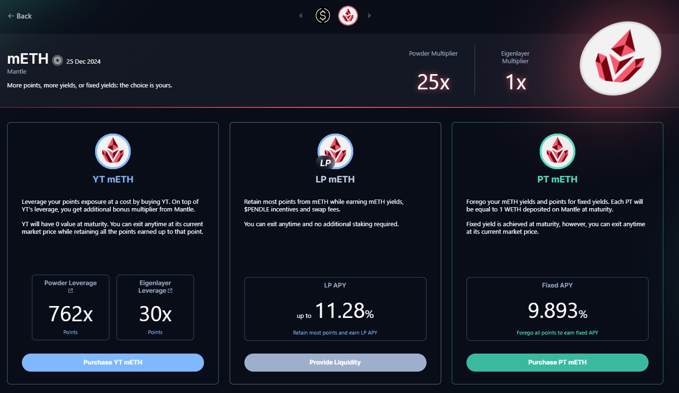This screenshot has height=393, width=679.
Task: Switch to the previous market with the left arrow
Action: click(x=301, y=15)
